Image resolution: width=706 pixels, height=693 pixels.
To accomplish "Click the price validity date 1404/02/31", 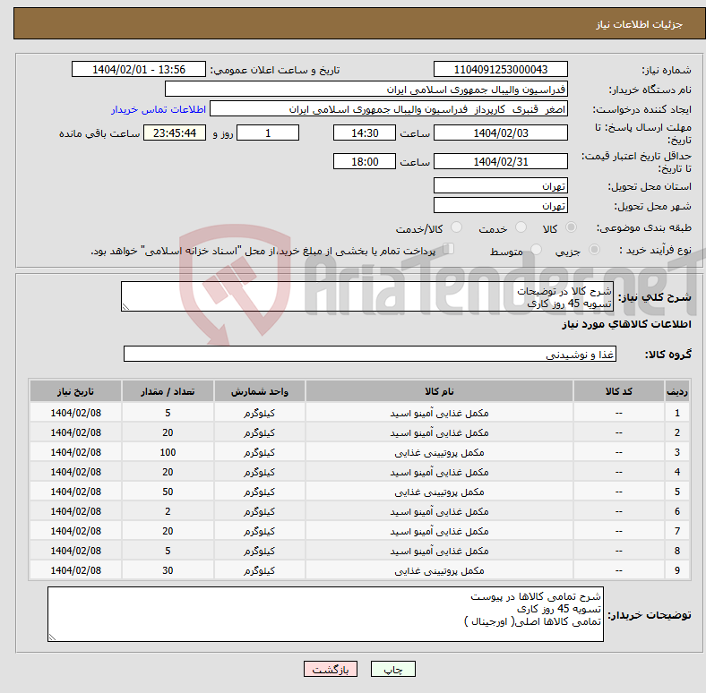I will coord(500,161).
